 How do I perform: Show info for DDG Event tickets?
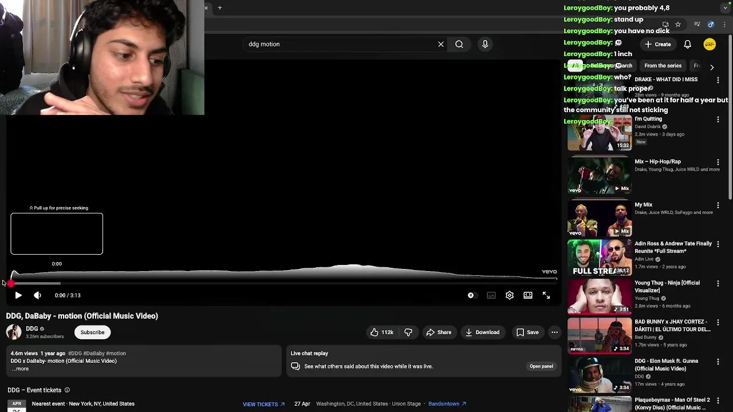click(x=67, y=390)
